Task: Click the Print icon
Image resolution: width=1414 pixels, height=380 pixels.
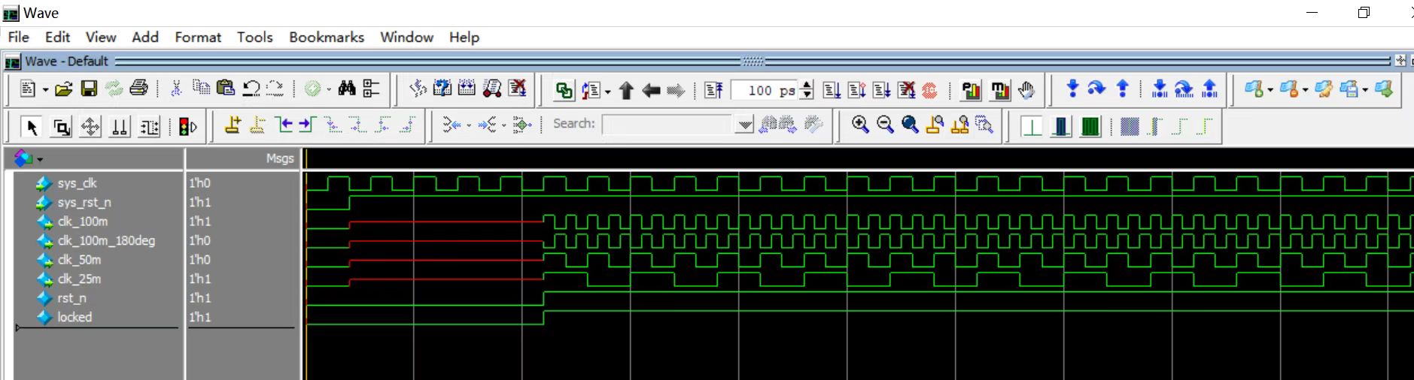Action: (138, 89)
